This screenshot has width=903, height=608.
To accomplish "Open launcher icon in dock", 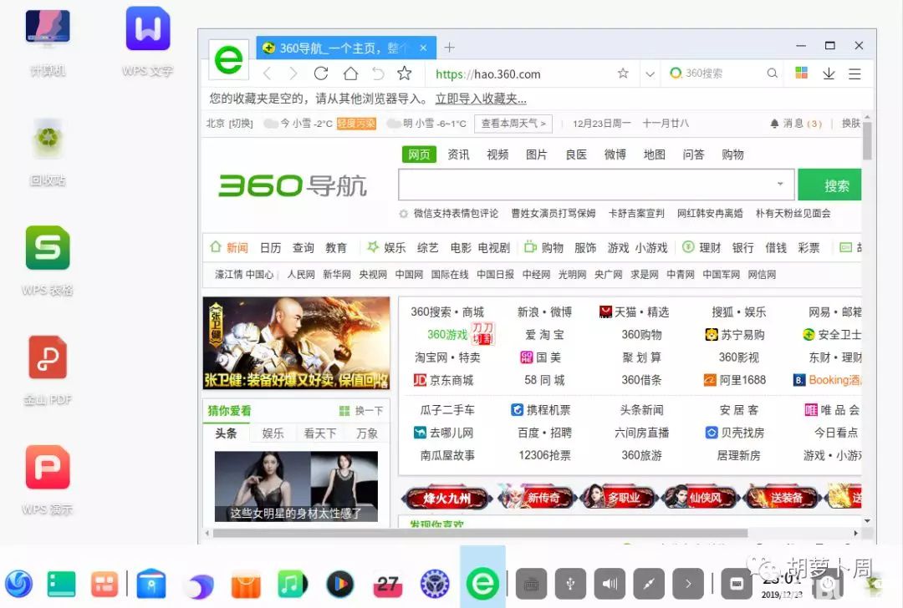I will point(19,584).
